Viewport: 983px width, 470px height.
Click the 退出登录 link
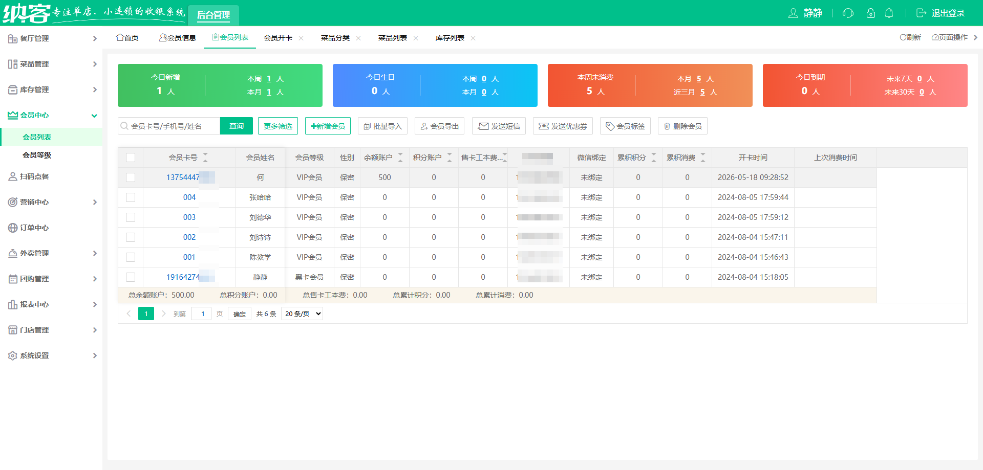coord(941,13)
